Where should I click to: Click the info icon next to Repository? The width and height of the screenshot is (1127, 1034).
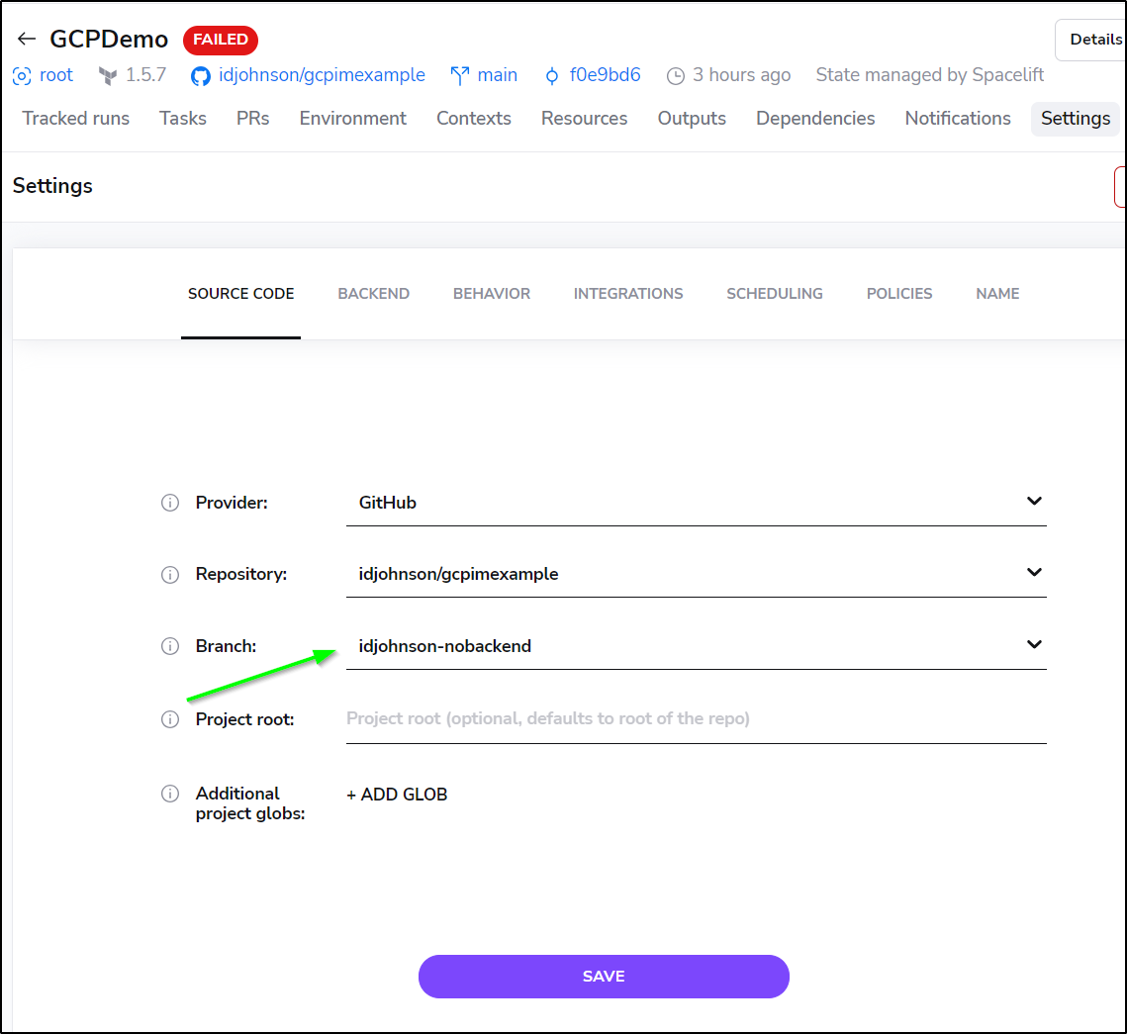pos(170,575)
